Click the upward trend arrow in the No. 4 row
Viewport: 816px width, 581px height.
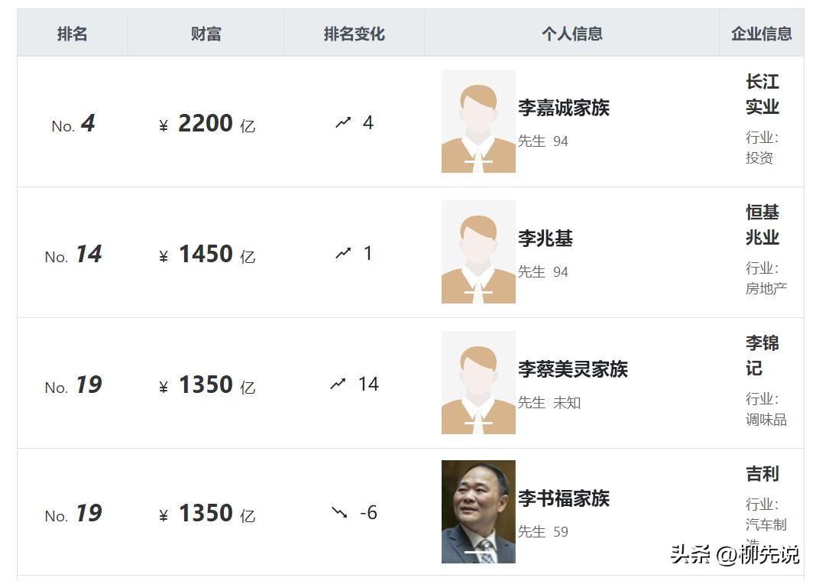click(x=343, y=122)
